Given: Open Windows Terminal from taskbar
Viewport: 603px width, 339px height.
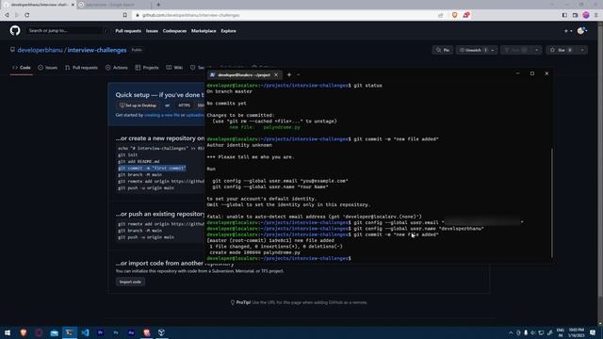Looking at the screenshot, I should coord(70,332).
